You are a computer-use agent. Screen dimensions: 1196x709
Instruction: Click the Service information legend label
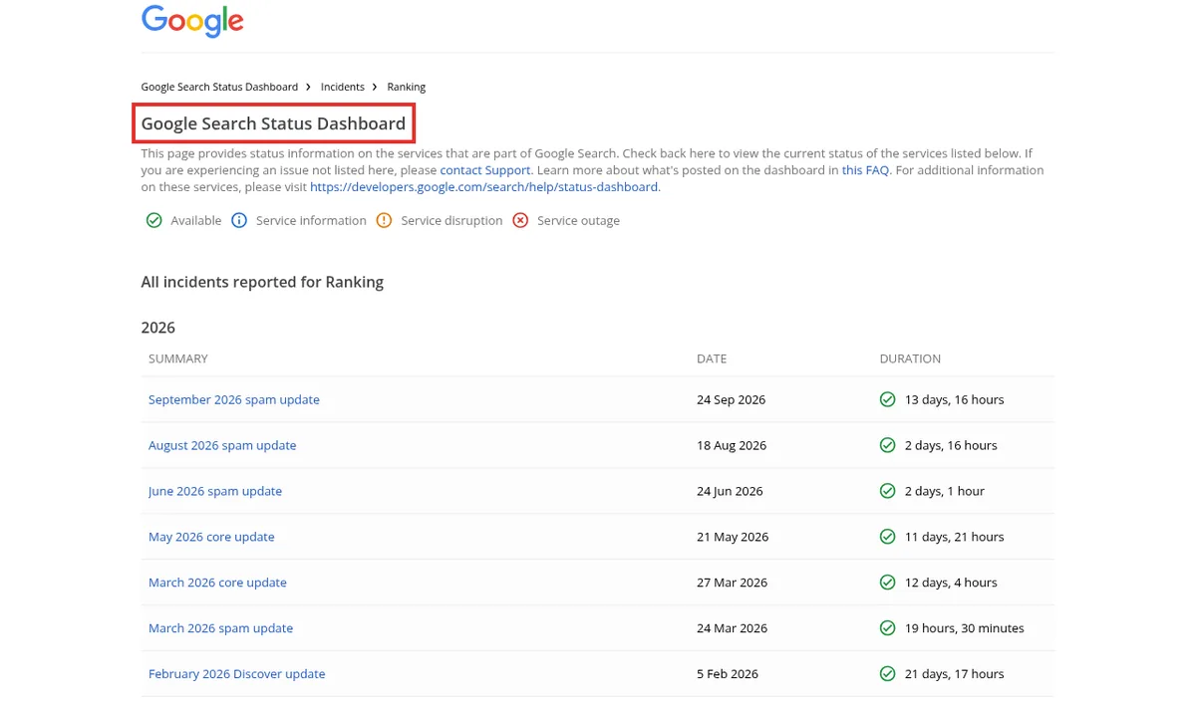311,221
